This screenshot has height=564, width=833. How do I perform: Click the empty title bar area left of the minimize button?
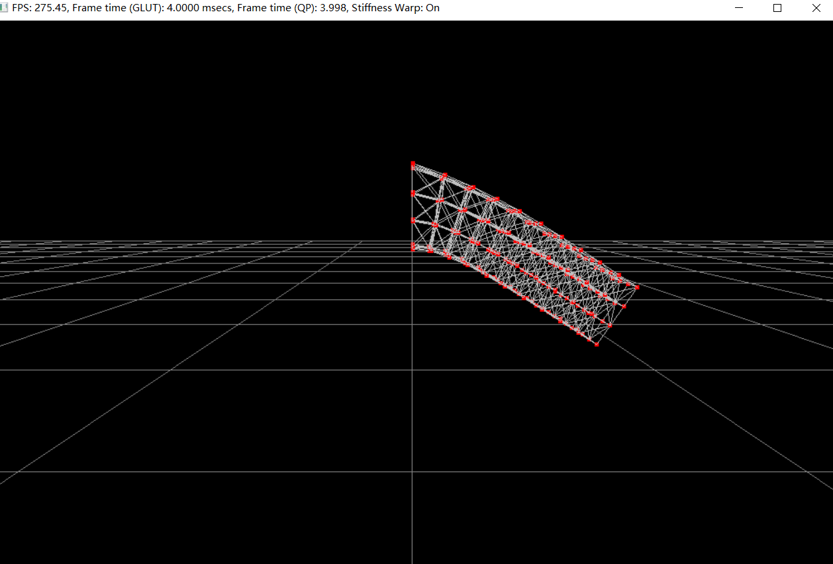point(583,8)
